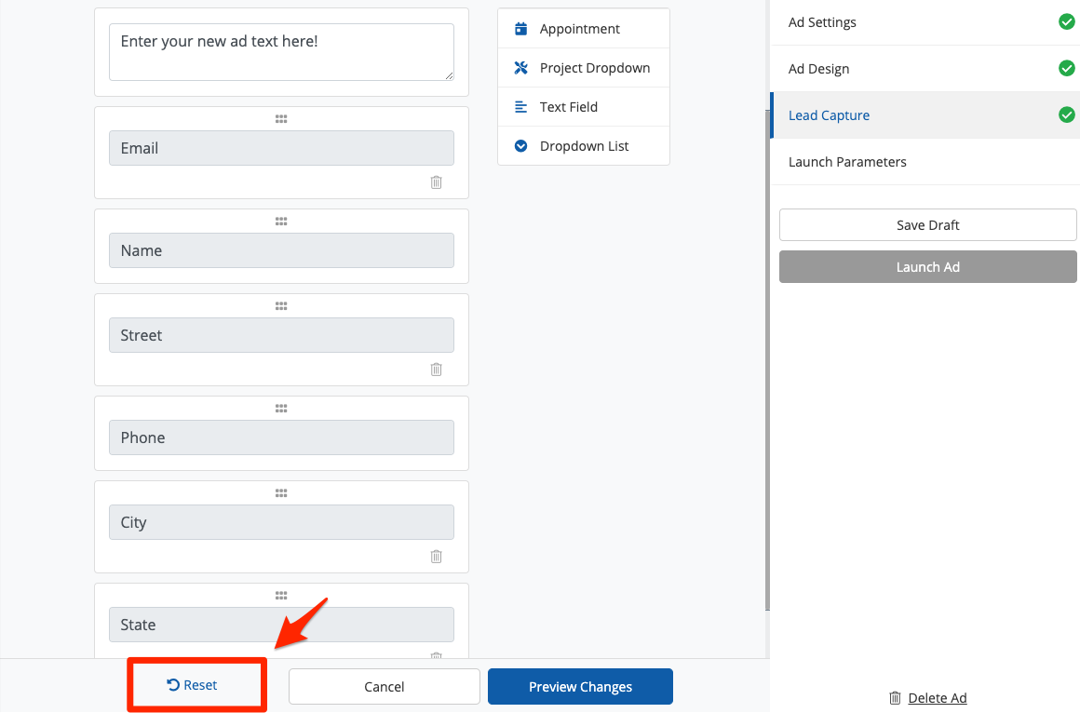
Task: Click drag handle above Name field
Action: tap(281, 222)
